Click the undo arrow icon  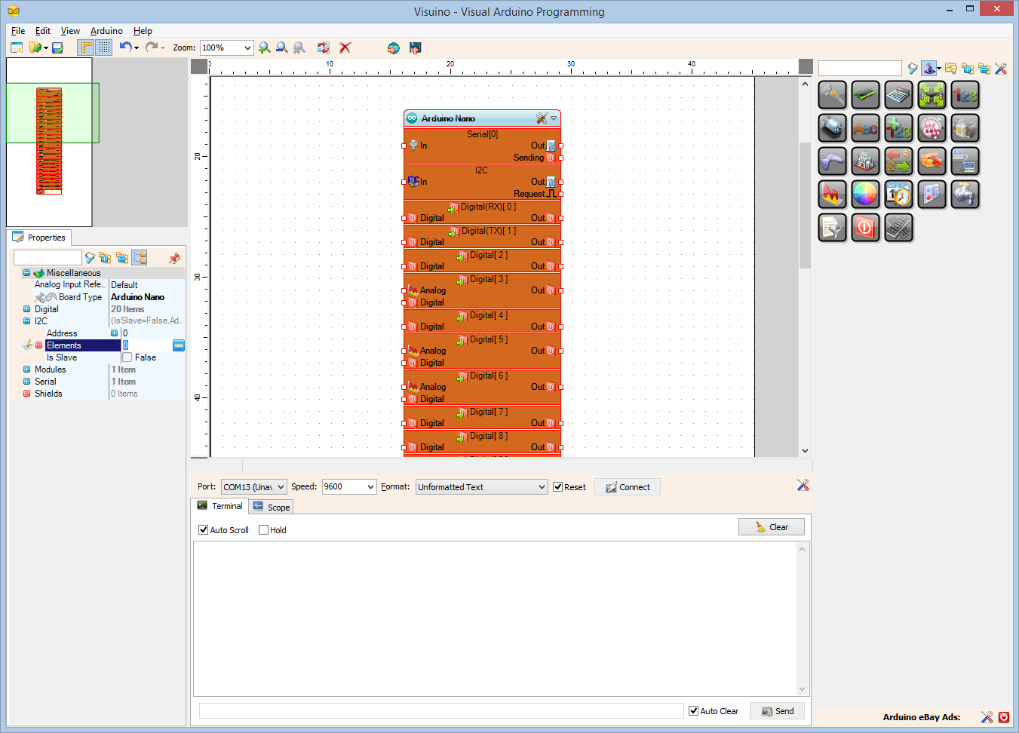click(x=125, y=47)
